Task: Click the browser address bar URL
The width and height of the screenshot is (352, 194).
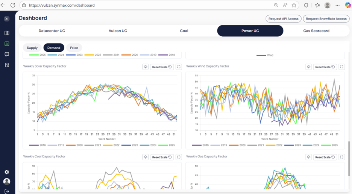Action: click(x=62, y=6)
